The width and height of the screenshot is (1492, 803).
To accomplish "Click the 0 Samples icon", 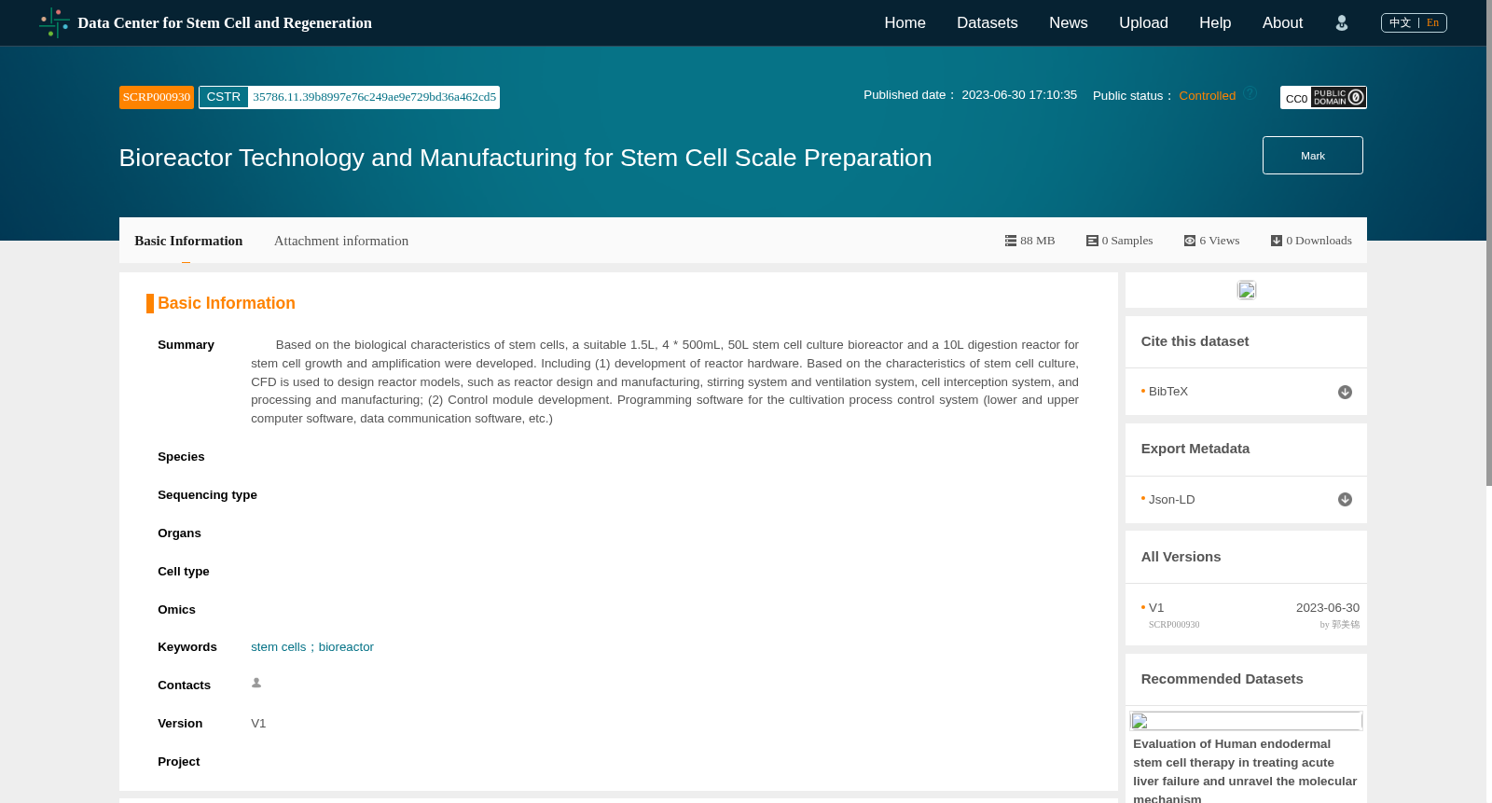I will 1092,241.
